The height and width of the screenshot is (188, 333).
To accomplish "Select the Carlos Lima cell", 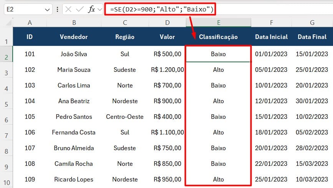I will click(x=74, y=85).
